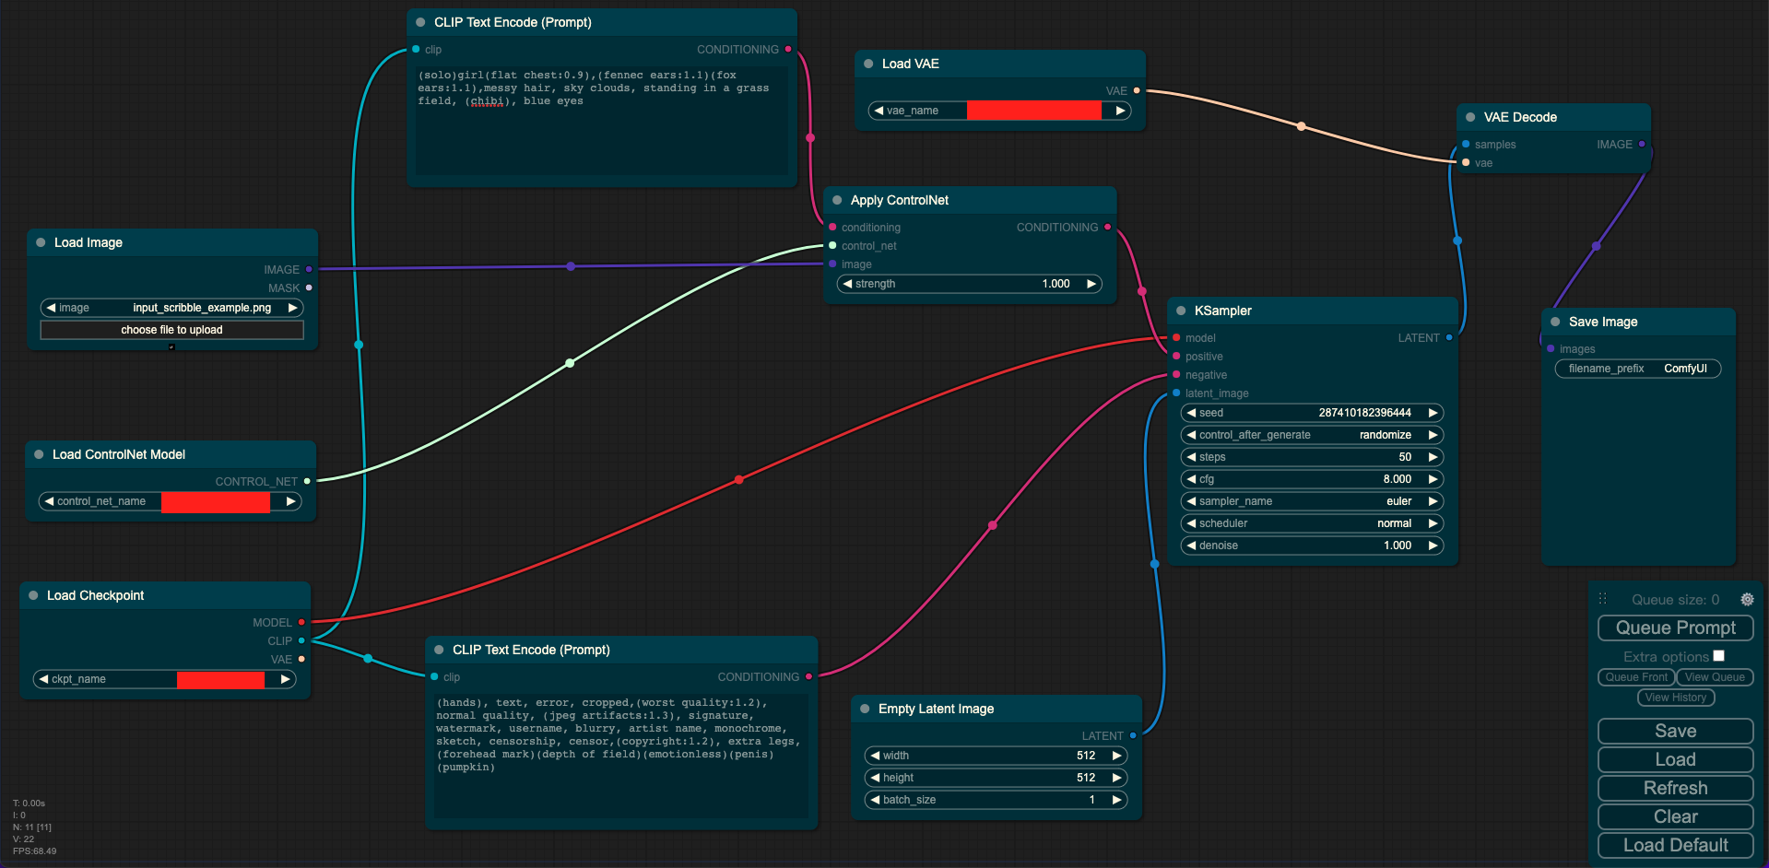Screen dimensions: 1769x868
Task: Enable the Extra options checkbox
Action: coord(1718,656)
